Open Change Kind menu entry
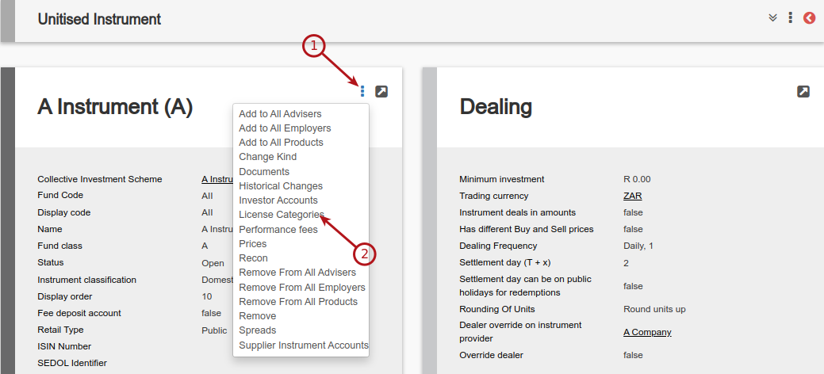The width and height of the screenshot is (824, 374). click(x=267, y=157)
